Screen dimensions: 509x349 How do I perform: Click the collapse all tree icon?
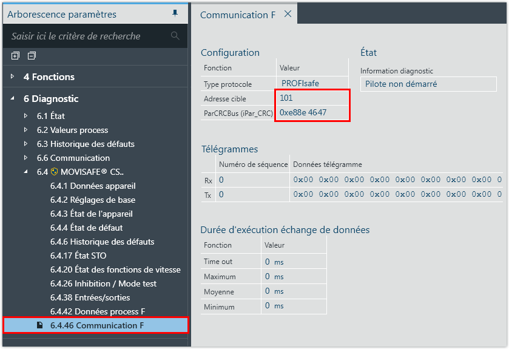click(32, 56)
